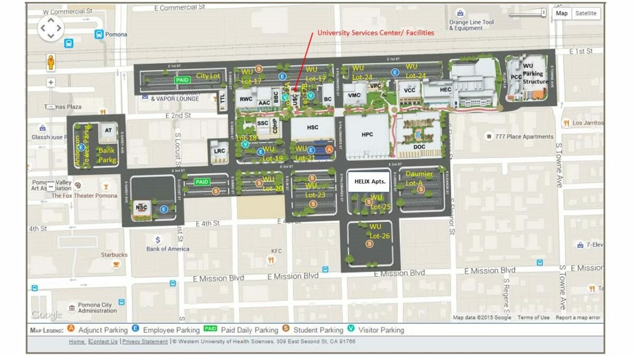Click the LRC building
The image size is (634, 356).
tap(219, 150)
